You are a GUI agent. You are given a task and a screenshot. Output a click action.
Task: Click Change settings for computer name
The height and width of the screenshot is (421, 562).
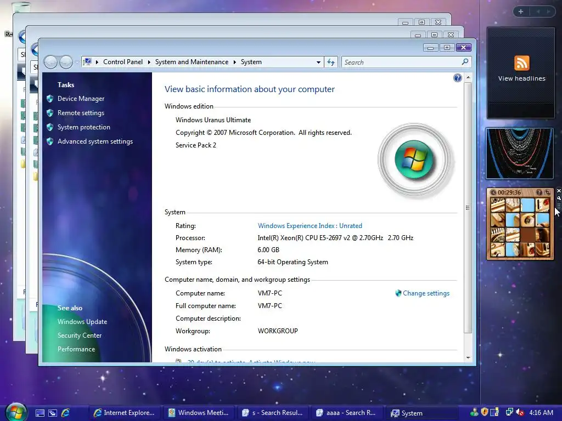coord(426,293)
